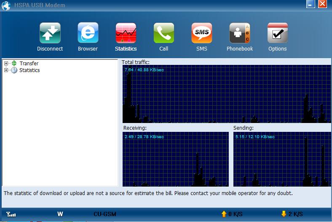Open the green Call phone icon
The height and width of the screenshot is (222, 332).
(163, 33)
